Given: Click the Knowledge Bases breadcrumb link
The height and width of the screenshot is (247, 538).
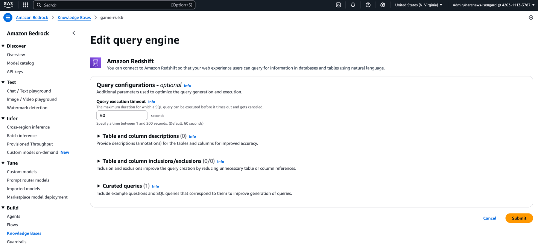Looking at the screenshot, I should pyautogui.click(x=74, y=17).
